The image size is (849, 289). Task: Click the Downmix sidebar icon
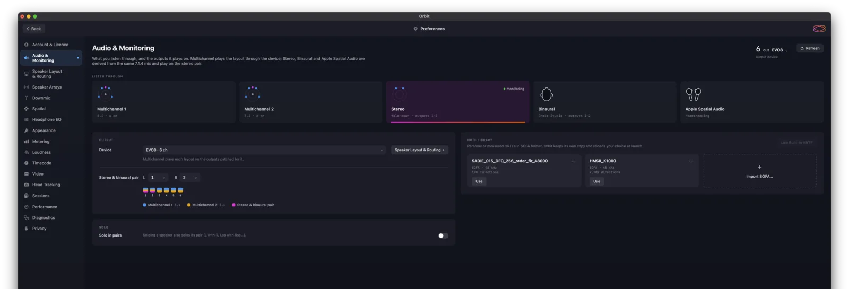point(27,98)
